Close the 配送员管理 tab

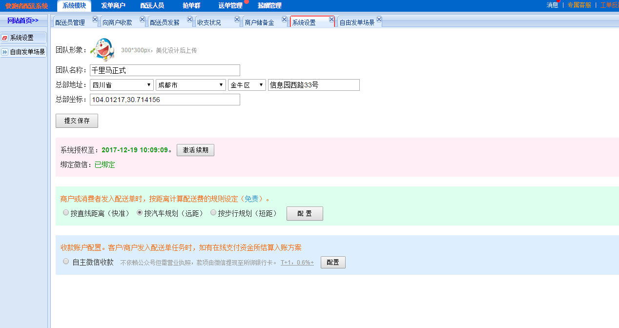pyautogui.click(x=95, y=20)
